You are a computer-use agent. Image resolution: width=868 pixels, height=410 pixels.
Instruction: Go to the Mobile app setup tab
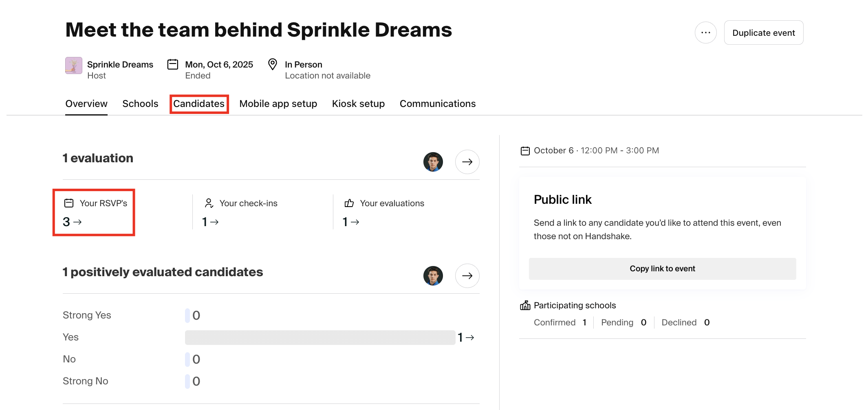(x=278, y=104)
